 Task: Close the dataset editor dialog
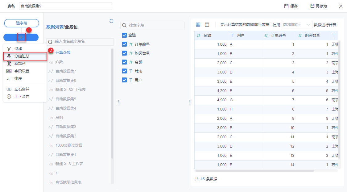tap(341, 6)
